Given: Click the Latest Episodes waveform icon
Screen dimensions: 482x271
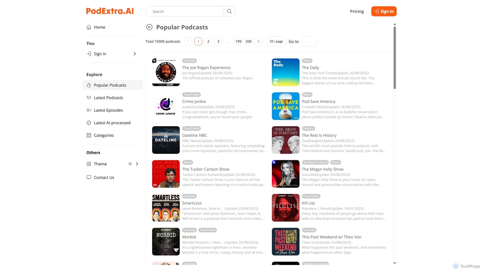Looking at the screenshot, I should point(89,110).
